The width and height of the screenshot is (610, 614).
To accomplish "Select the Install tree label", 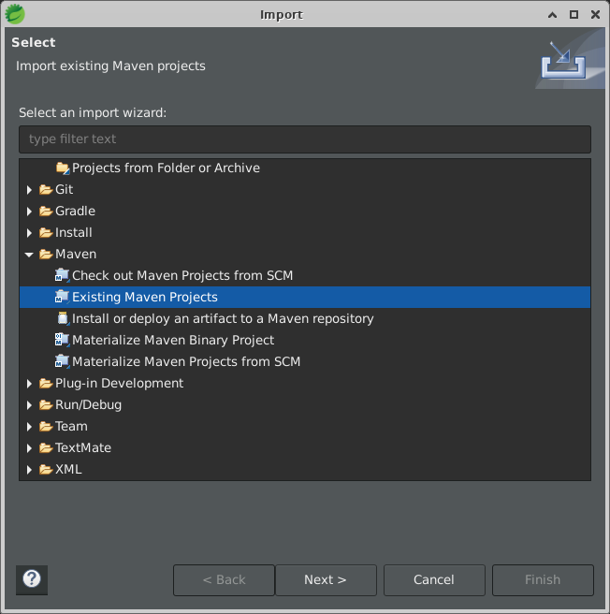I will tap(74, 233).
